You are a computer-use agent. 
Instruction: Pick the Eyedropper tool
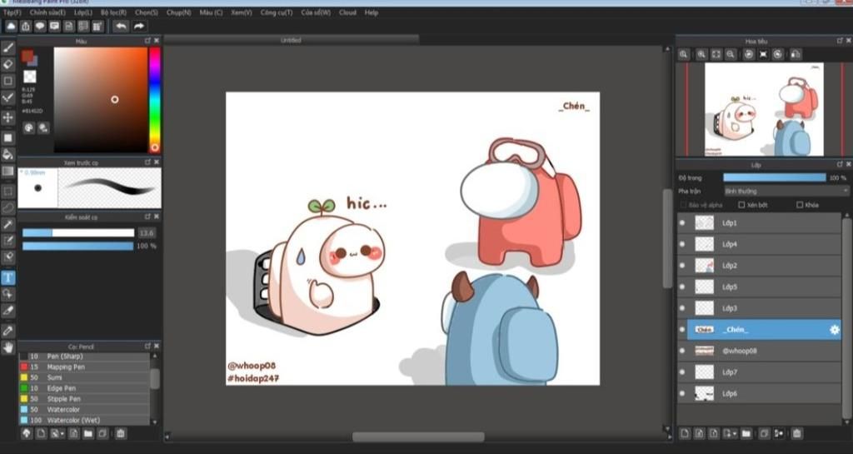tap(8, 331)
